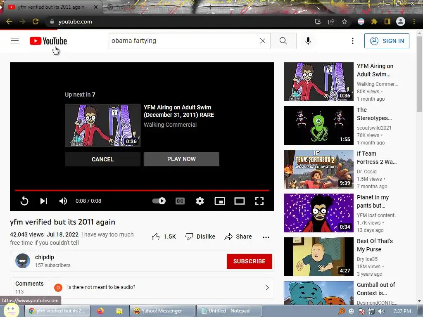Click the install app icon in address bar

[x=318, y=21]
